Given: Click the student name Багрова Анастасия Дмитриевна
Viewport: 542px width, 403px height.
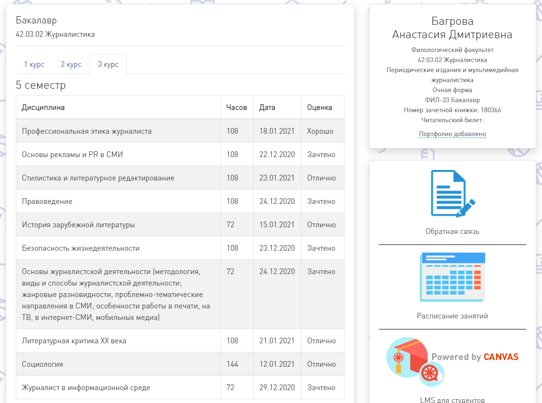Looking at the screenshot, I should pos(452,28).
